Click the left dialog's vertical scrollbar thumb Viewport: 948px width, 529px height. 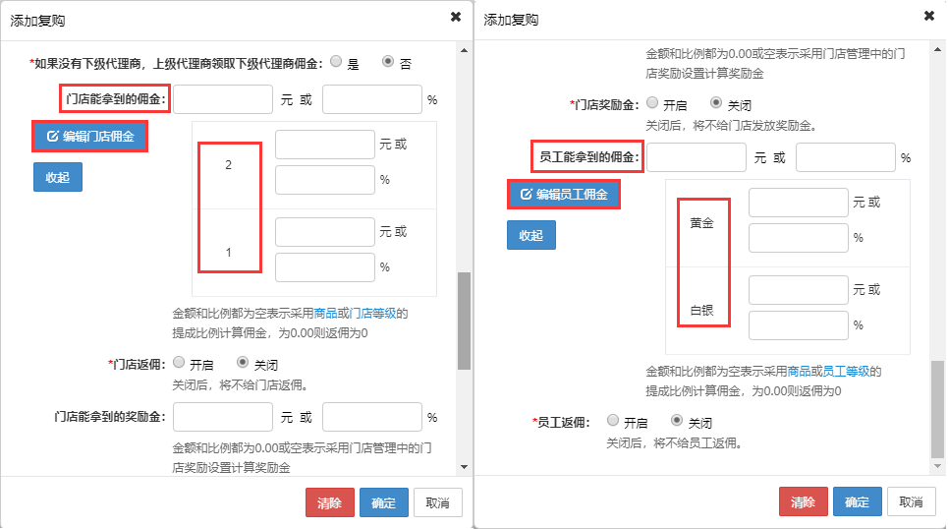pyautogui.click(x=465, y=320)
